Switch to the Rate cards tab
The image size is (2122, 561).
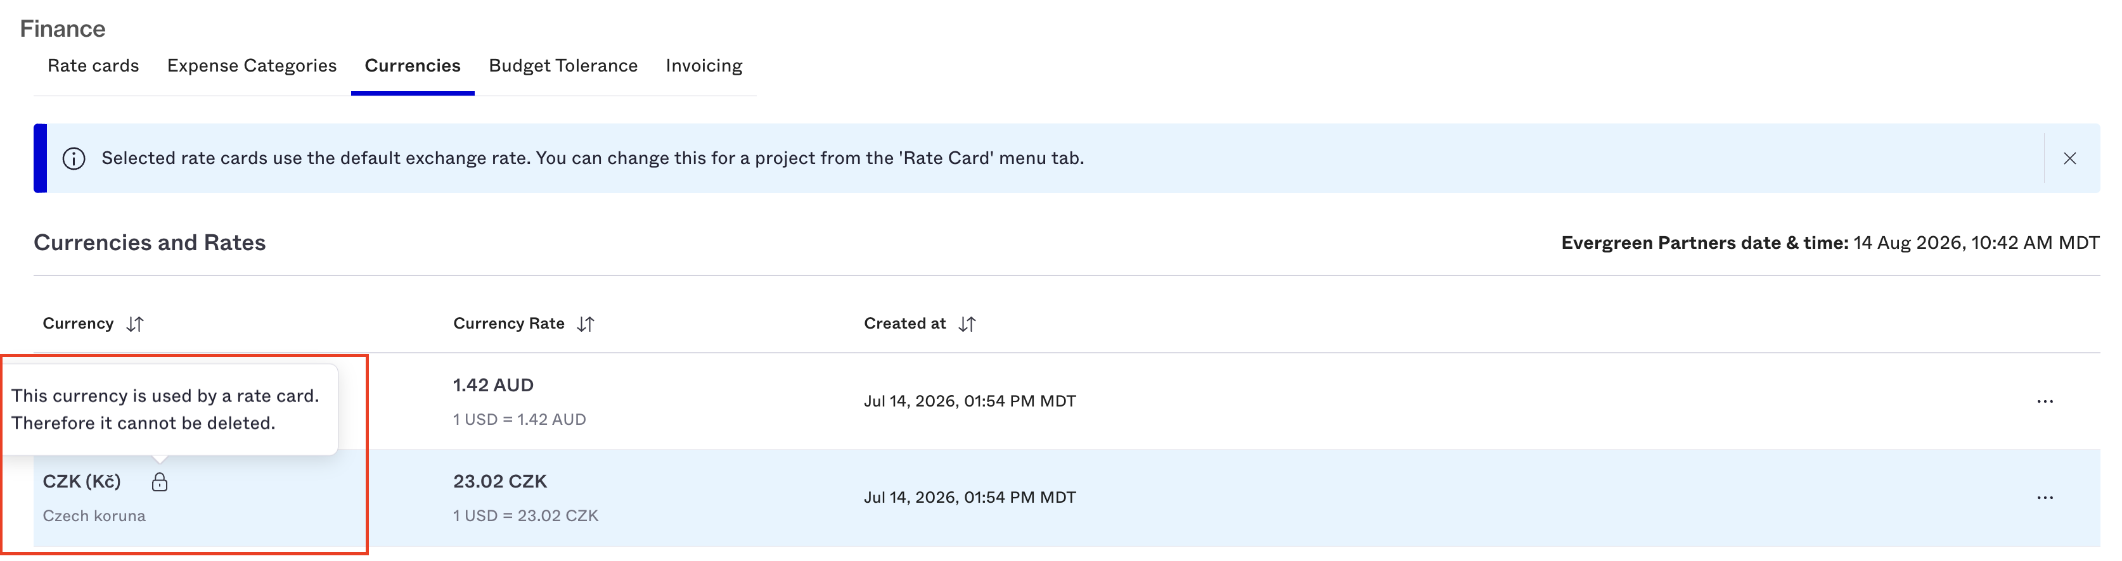[93, 66]
